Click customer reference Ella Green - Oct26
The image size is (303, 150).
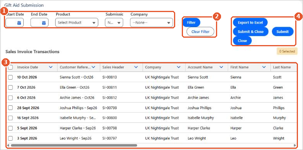(x=75, y=87)
